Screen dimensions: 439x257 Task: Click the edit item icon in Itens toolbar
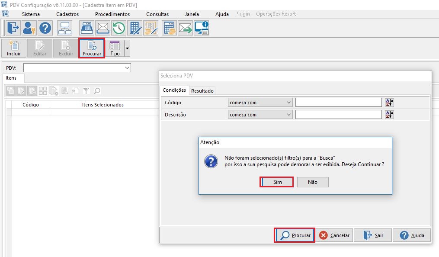tap(22, 91)
